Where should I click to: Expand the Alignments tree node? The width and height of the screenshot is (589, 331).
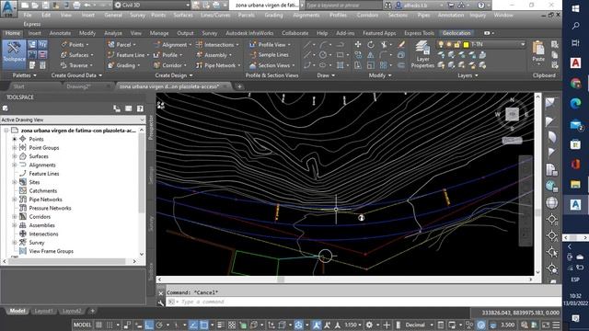pos(15,165)
